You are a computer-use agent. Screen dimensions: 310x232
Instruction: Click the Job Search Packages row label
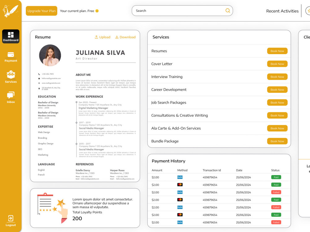pyautogui.click(x=169, y=103)
